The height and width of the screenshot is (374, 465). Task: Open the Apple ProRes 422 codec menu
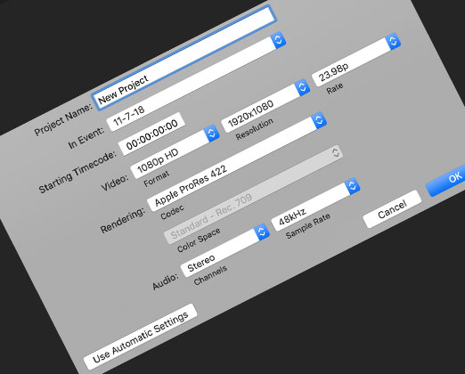(x=237, y=162)
